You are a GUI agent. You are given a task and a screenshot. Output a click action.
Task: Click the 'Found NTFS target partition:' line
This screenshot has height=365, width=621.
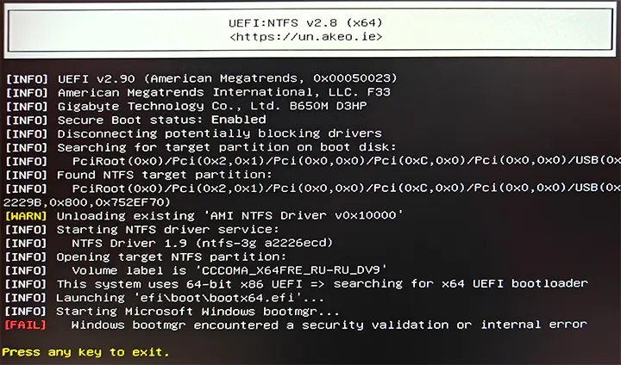click(x=165, y=175)
